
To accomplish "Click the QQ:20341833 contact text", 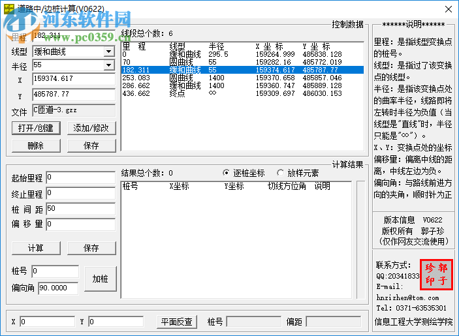I will point(398,276).
